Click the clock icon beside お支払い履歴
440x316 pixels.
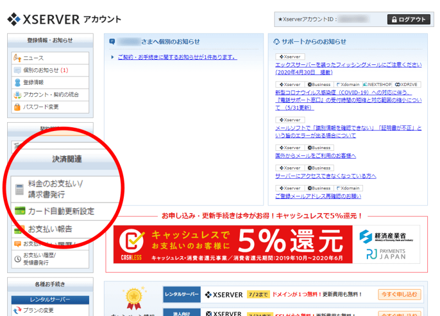(18, 259)
